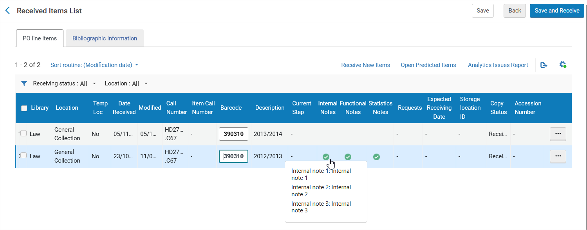Open row actions menu for 2013/2014 item
This screenshot has height=230, width=587.
coord(558,134)
